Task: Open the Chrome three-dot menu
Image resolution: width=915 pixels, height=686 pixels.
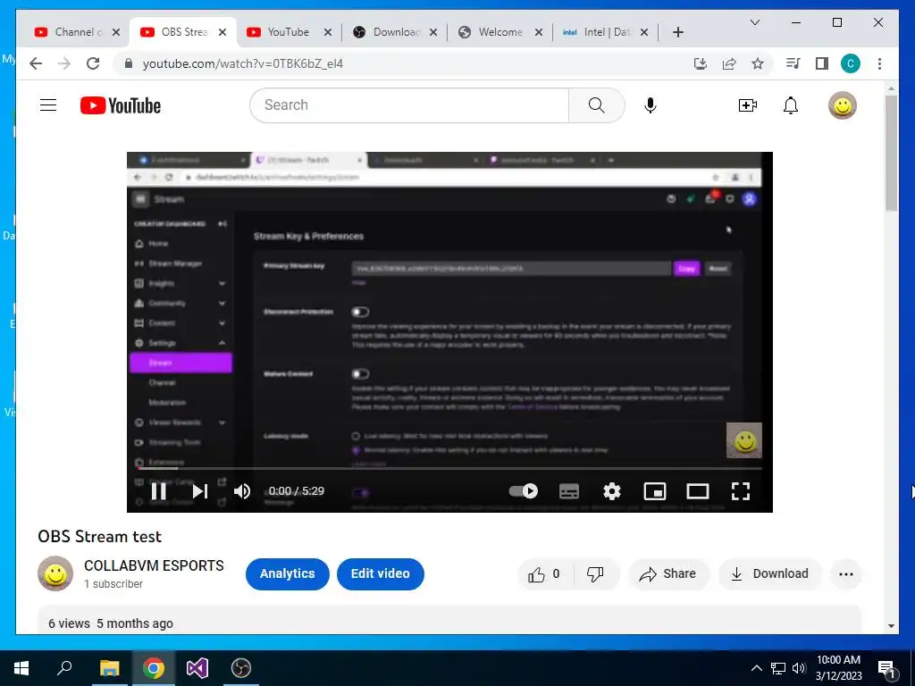Action: pyautogui.click(x=879, y=63)
